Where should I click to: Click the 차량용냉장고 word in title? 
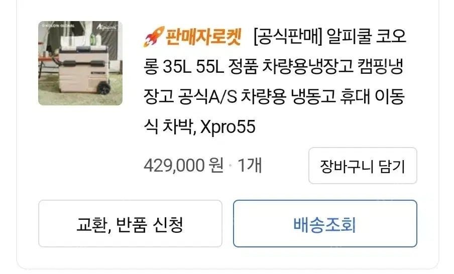click(307, 67)
